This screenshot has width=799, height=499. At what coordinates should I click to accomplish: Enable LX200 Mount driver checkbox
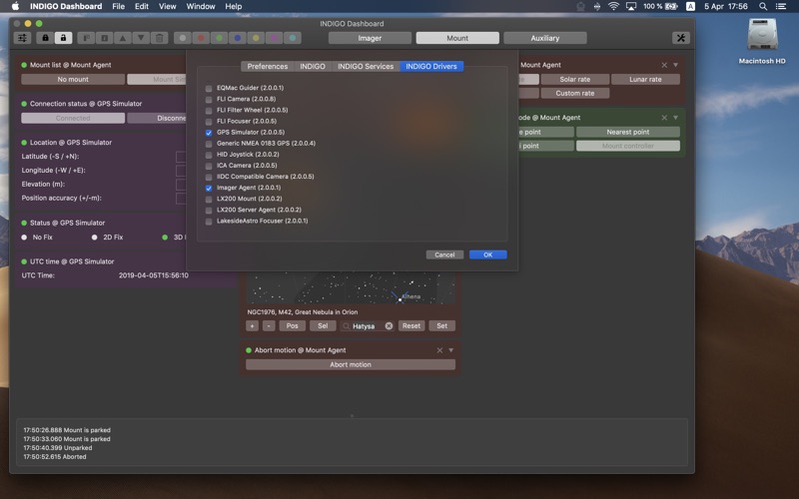tap(209, 199)
